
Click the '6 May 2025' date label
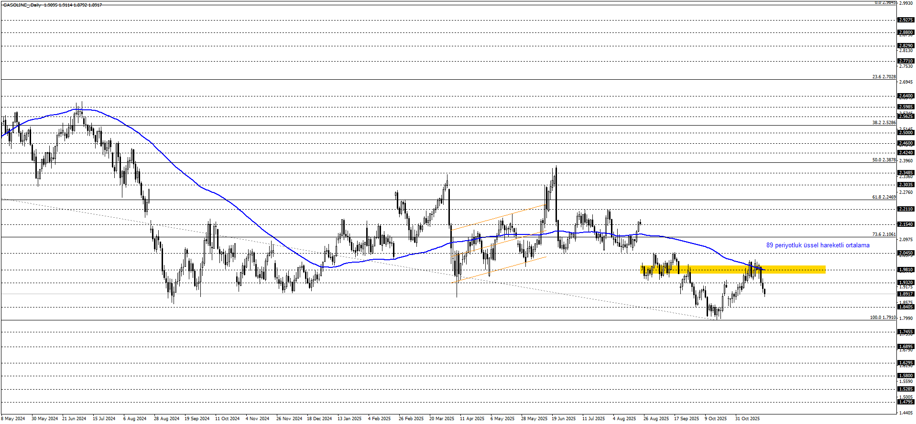(502, 419)
